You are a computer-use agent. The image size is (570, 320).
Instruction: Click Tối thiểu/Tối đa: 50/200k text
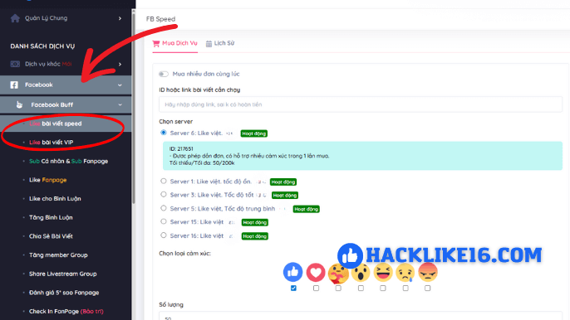pyautogui.click(x=202, y=163)
